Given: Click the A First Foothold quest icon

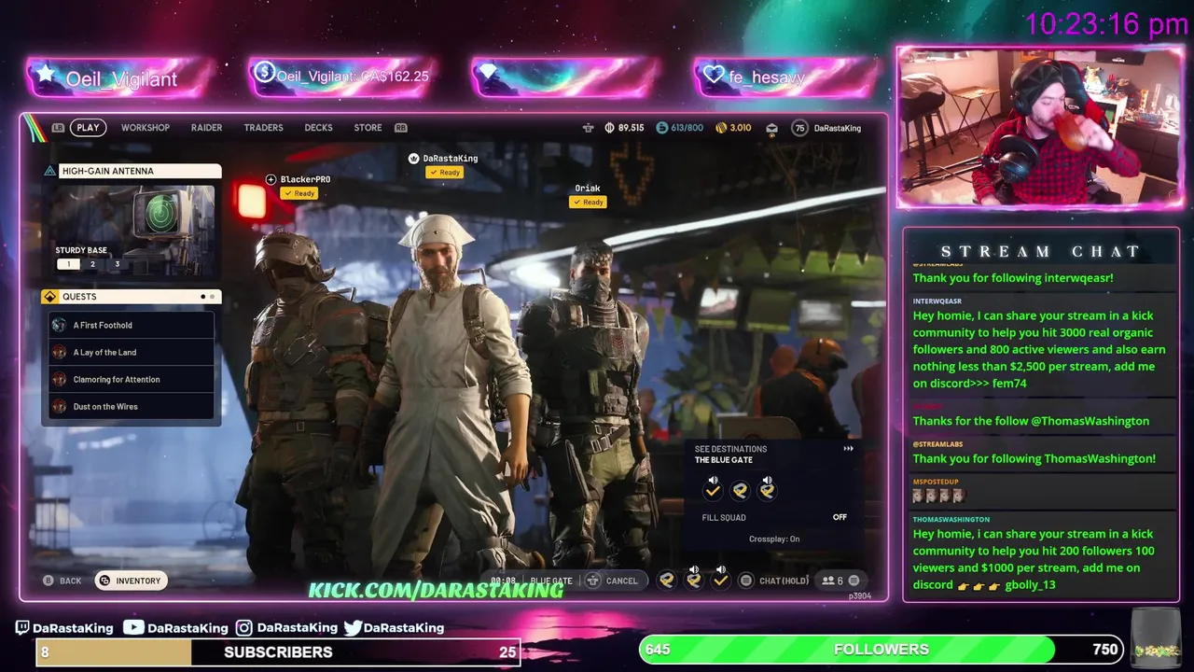Looking at the screenshot, I should [60, 325].
